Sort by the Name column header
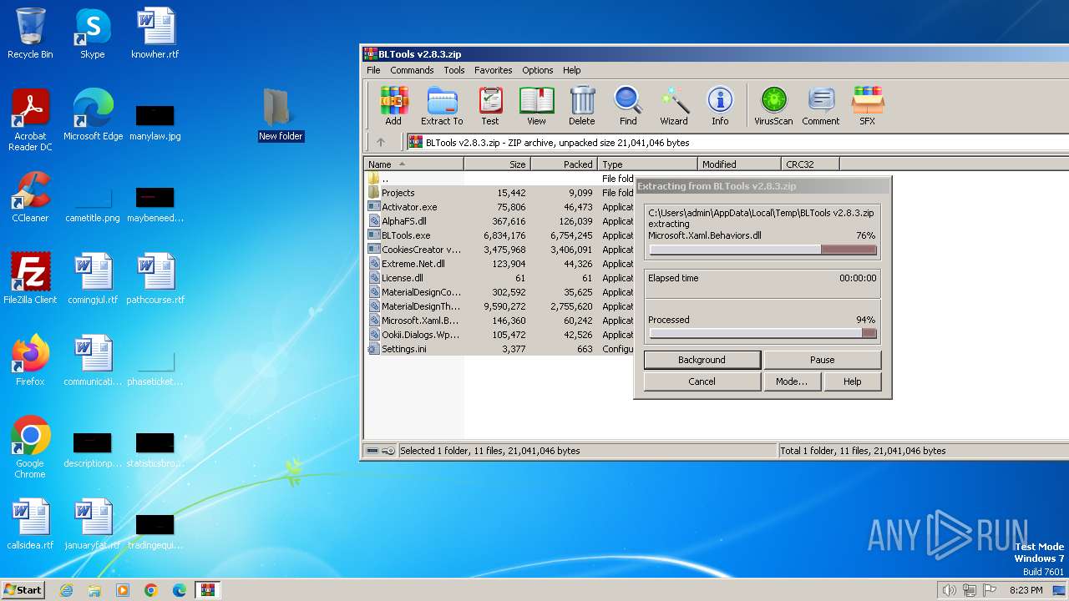 (414, 164)
